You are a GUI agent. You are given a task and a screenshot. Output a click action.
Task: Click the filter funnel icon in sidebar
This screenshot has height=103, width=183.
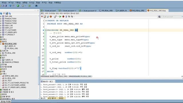tap(4, 13)
